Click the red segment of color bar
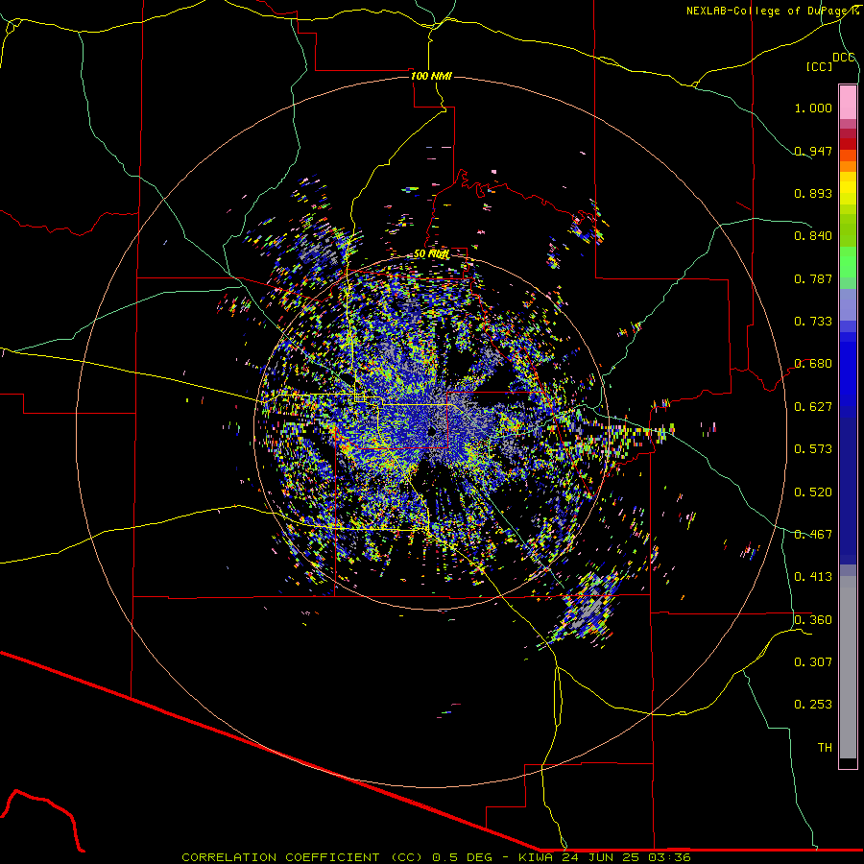Image resolution: width=864 pixels, height=864 pixels. [848, 143]
